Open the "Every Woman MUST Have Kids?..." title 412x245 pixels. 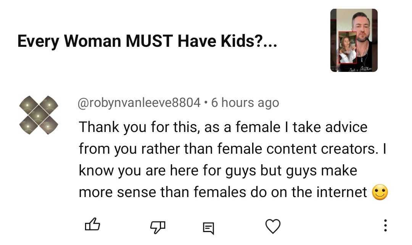[147, 41]
